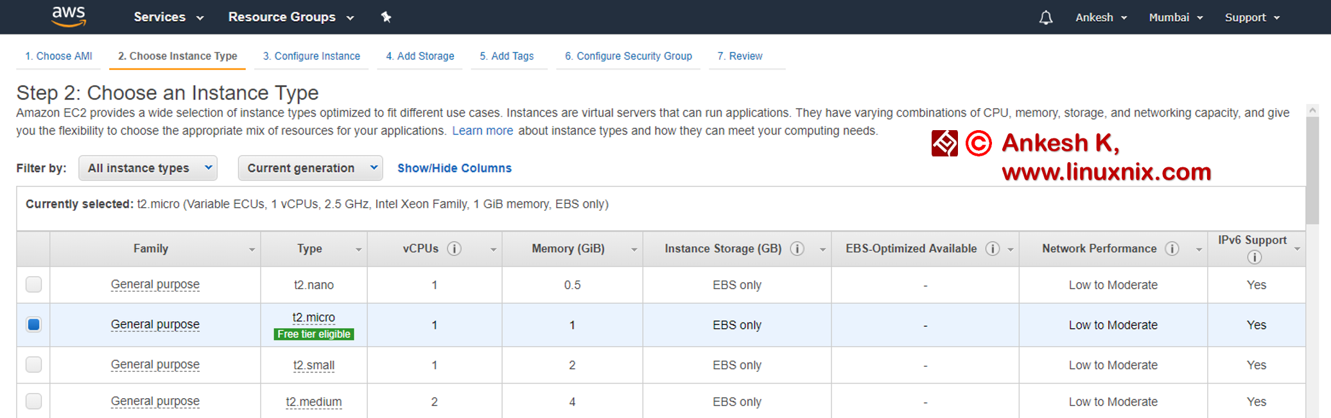Open the Current generation filter dropdown
Image resolution: width=1331 pixels, height=418 pixels.
tap(310, 168)
